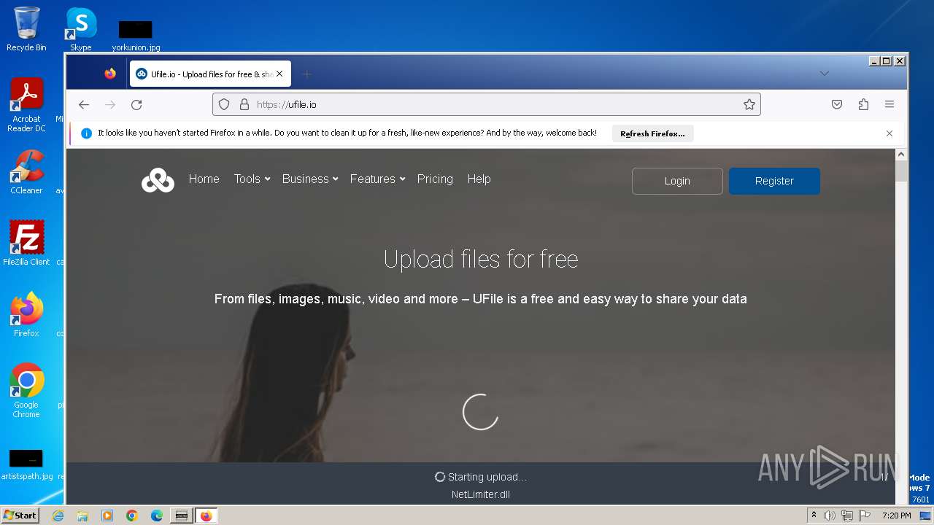Launch Skype from the desktop
This screenshot has height=525, width=934.
[81, 29]
